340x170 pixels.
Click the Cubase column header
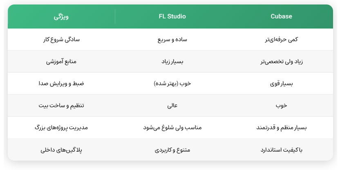[x=281, y=17]
